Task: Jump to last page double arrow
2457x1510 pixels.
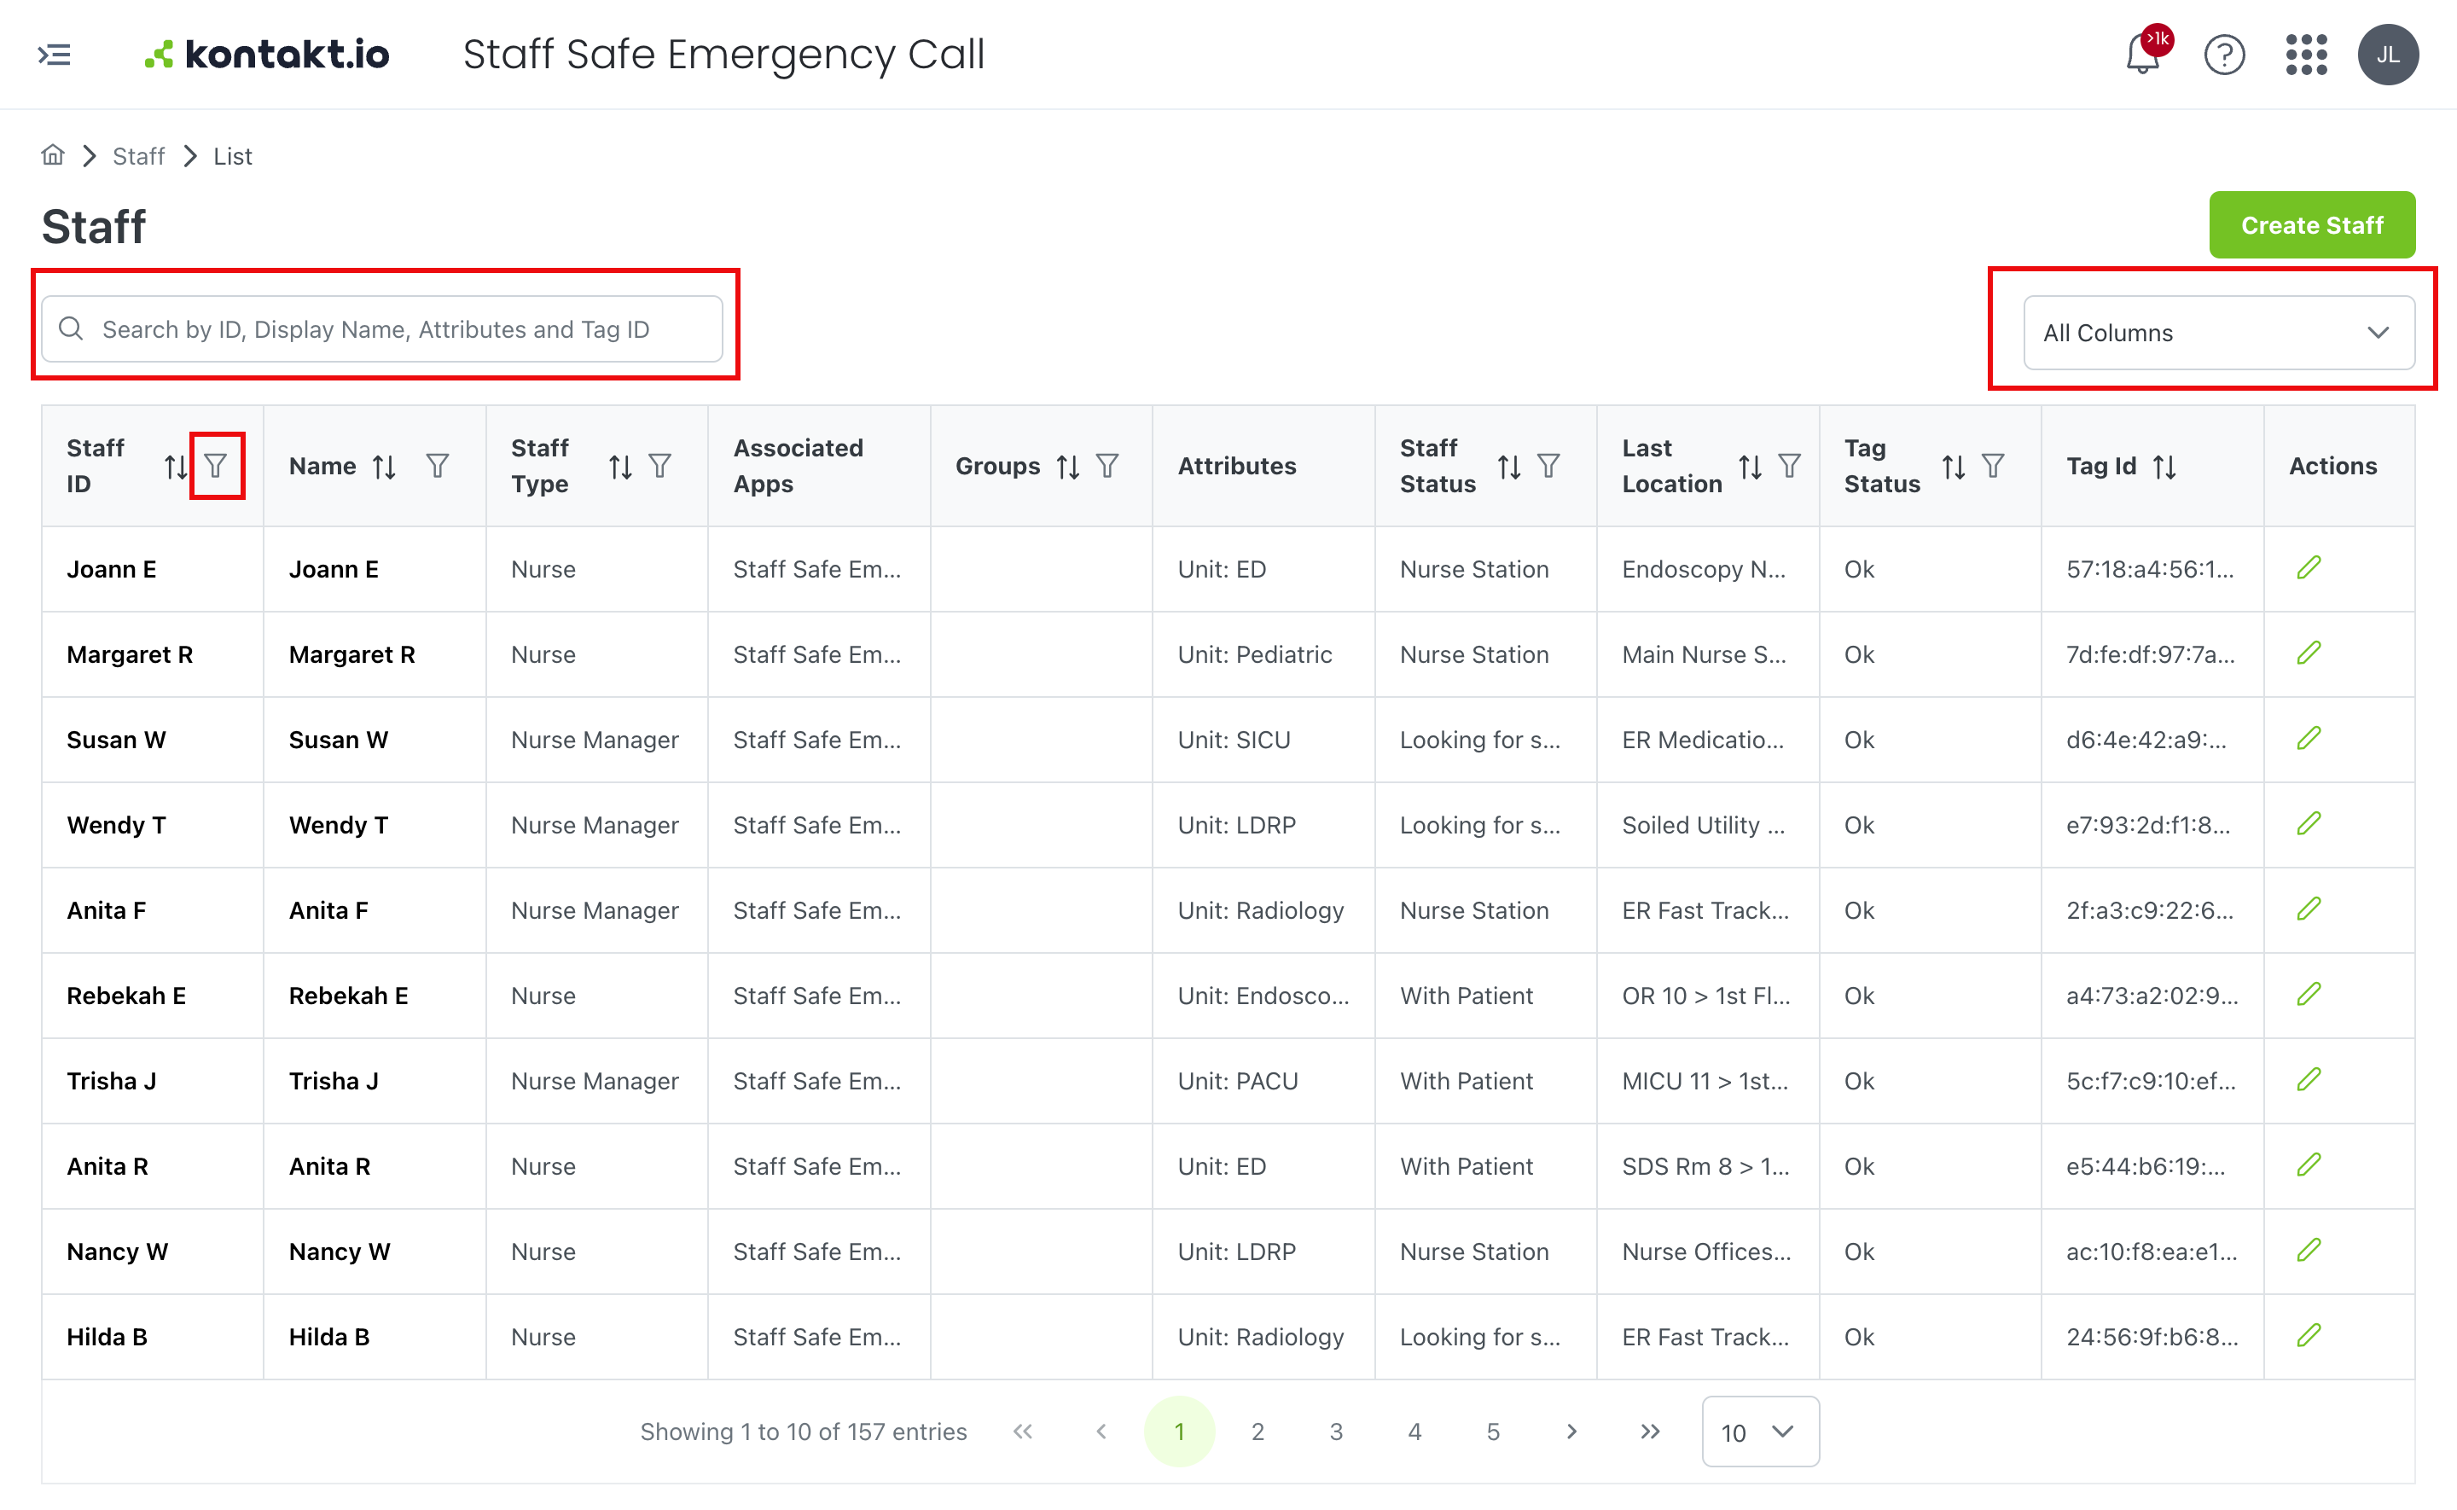Action: (x=1650, y=1432)
